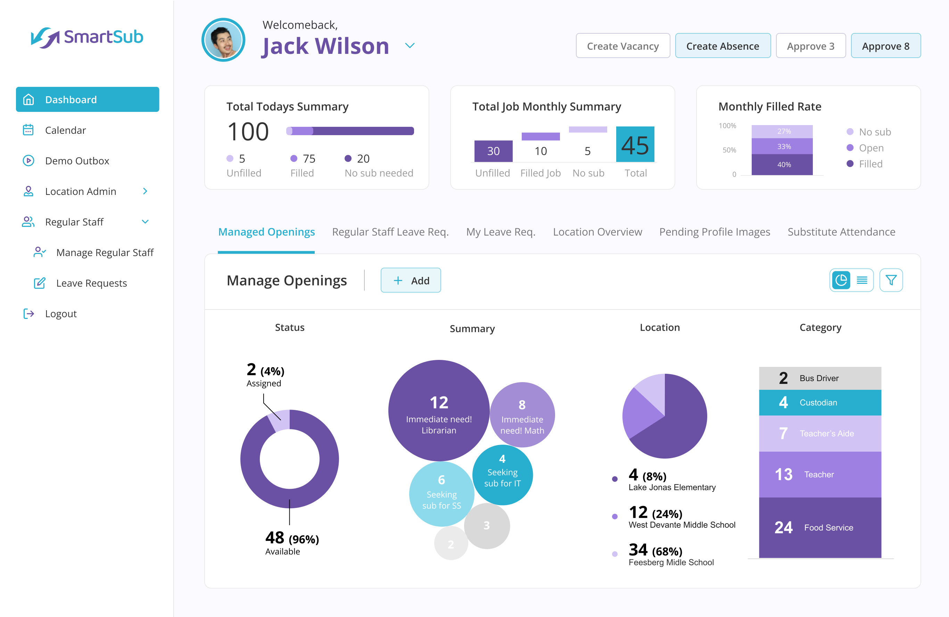
Task: Click the Logout exit icon
Action: coord(28,313)
